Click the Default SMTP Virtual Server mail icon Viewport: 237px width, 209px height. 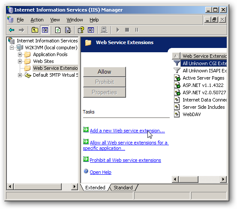[x=28, y=75]
